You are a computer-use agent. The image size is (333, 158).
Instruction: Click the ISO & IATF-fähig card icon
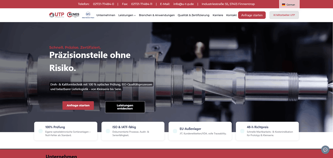click(x=108, y=131)
